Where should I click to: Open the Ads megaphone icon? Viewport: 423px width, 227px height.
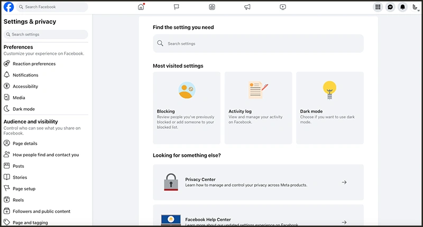click(247, 7)
